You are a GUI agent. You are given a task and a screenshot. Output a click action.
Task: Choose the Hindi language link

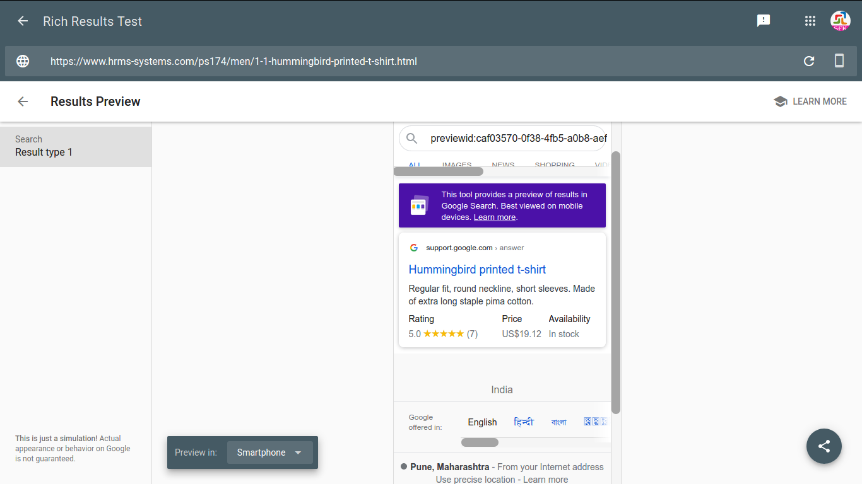pyautogui.click(x=524, y=422)
